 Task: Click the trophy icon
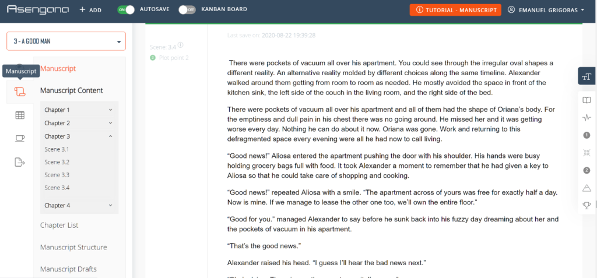(587, 205)
